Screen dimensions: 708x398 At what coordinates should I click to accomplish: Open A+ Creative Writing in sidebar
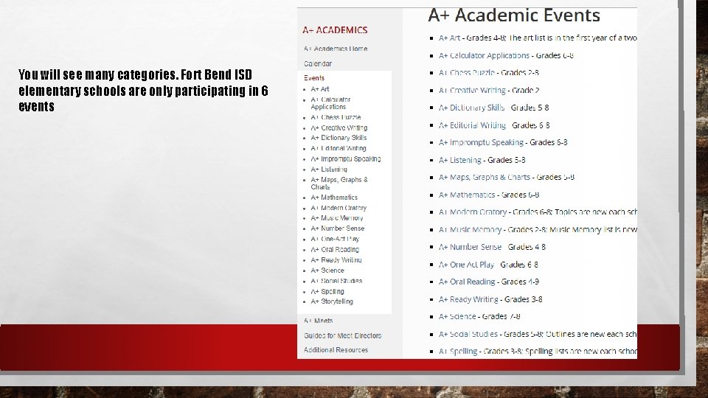point(339,128)
